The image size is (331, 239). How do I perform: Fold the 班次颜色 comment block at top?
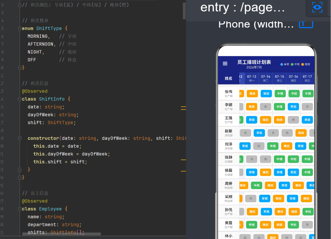point(20,5)
